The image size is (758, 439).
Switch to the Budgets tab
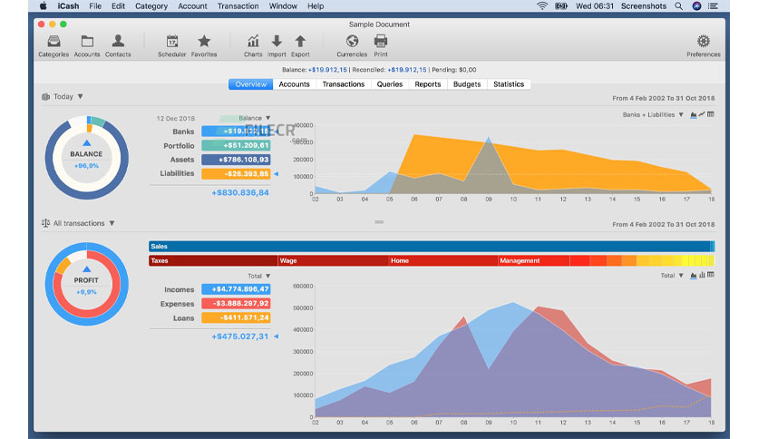tap(467, 84)
